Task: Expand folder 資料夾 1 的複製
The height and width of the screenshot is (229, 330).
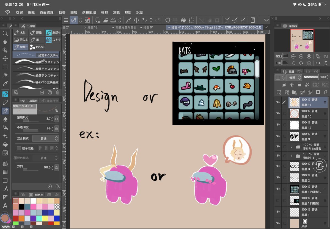Action: click(292, 147)
